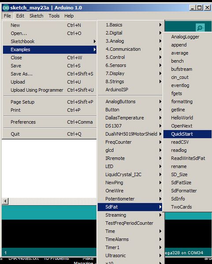Choose Open... from the File menu
This screenshot has width=212, height=264.
(x=50, y=33)
